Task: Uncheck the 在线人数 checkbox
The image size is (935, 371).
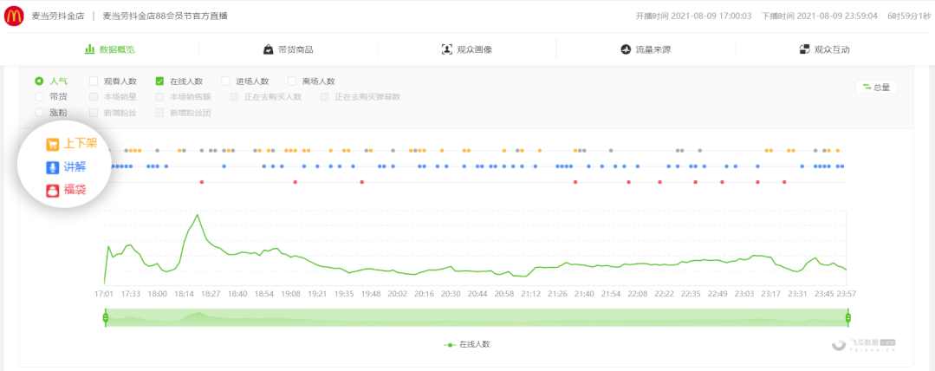Action: point(159,81)
